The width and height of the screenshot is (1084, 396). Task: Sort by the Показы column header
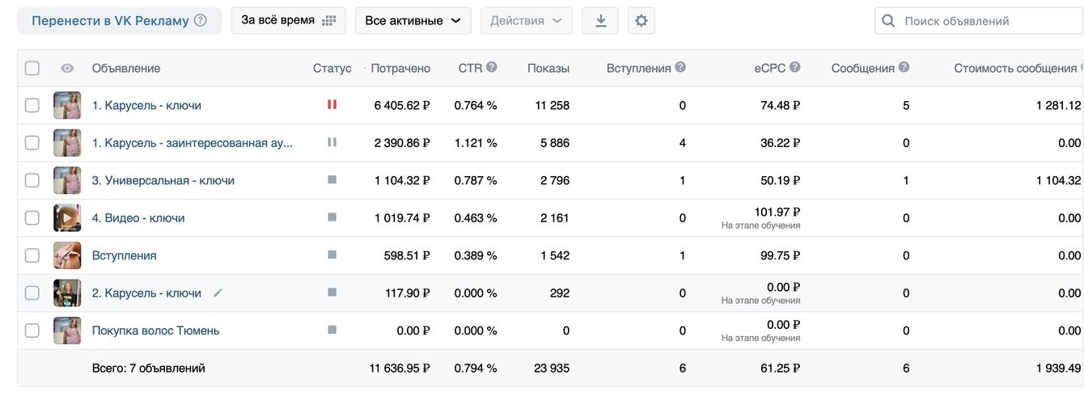click(548, 69)
